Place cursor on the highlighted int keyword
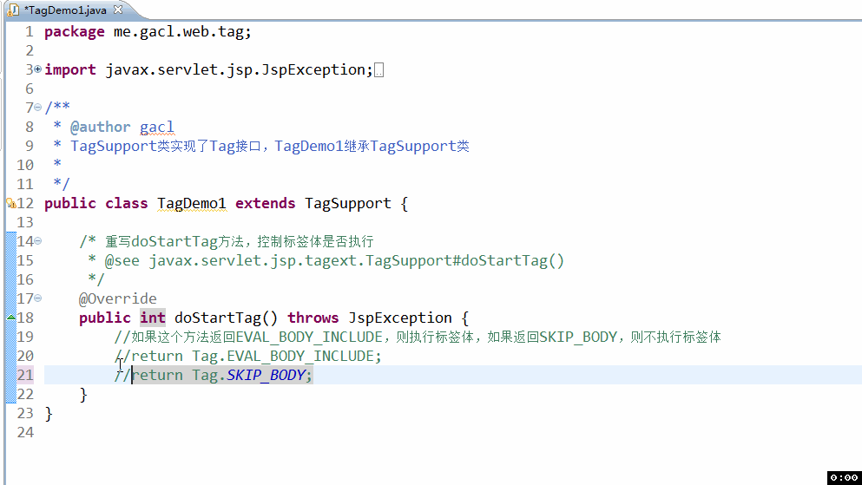Image resolution: width=862 pixels, height=485 pixels. point(152,318)
